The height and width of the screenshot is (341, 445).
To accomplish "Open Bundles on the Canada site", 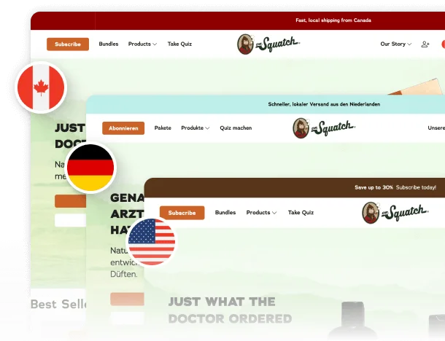I will point(109,44).
